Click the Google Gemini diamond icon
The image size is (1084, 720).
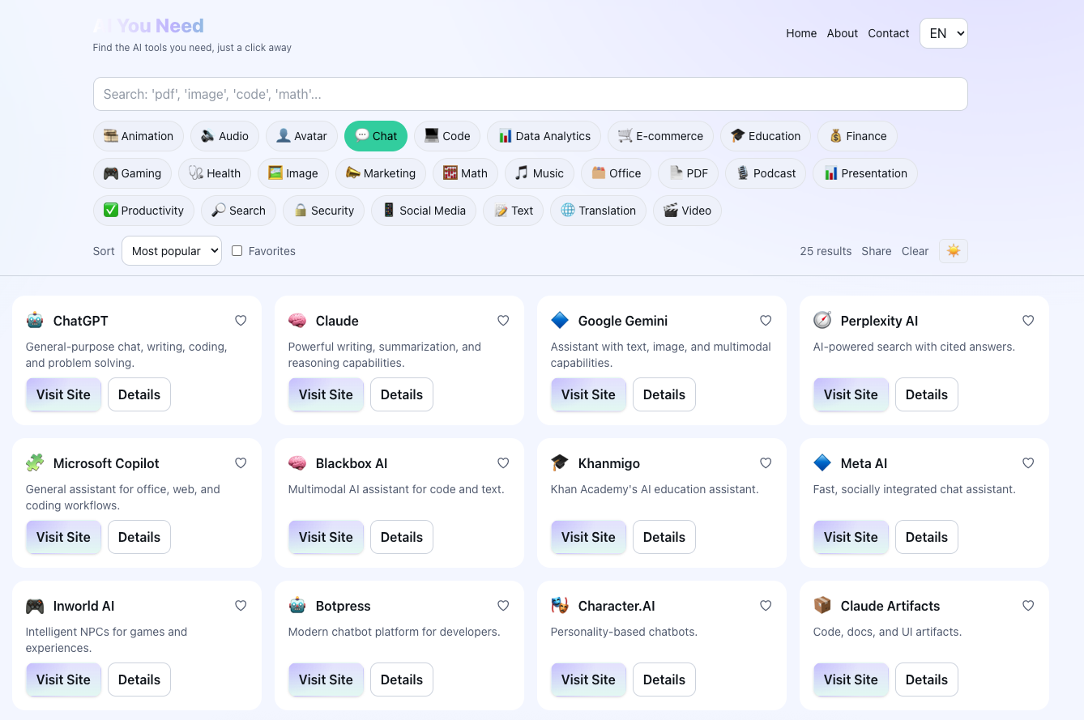[x=560, y=321]
